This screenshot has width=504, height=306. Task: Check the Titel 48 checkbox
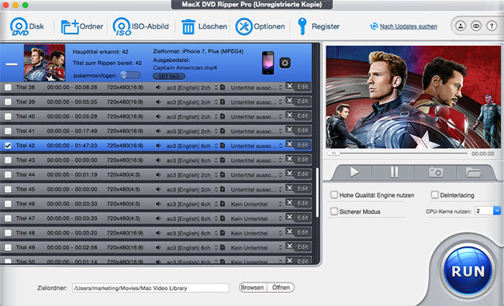8,232
